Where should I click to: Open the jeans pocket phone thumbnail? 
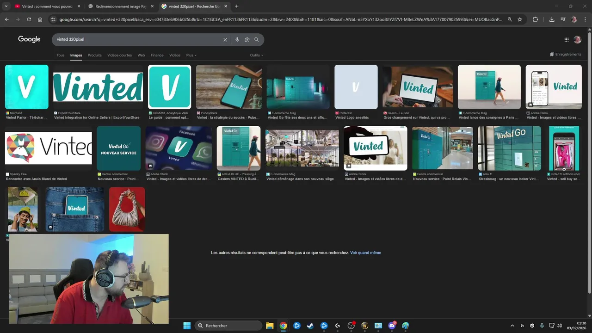[x=74, y=209]
